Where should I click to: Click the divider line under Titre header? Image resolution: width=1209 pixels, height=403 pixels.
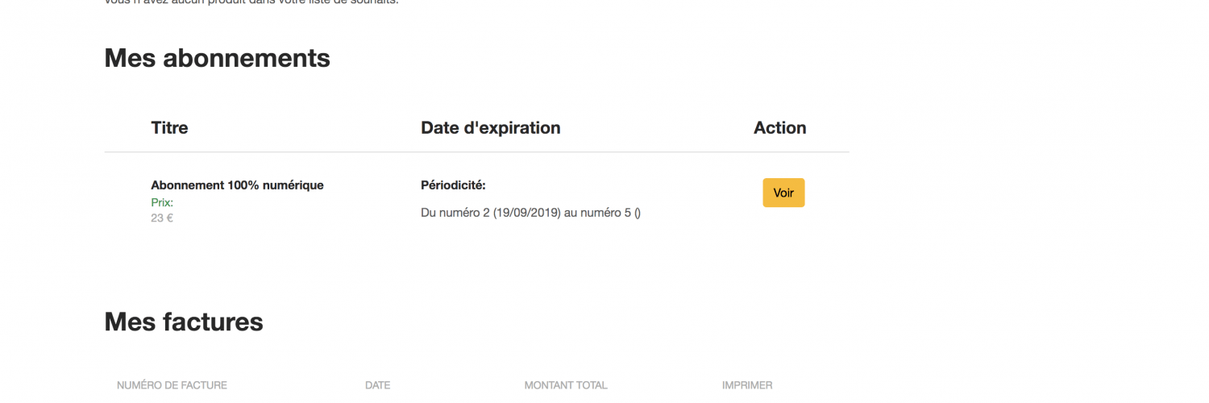coord(476,152)
